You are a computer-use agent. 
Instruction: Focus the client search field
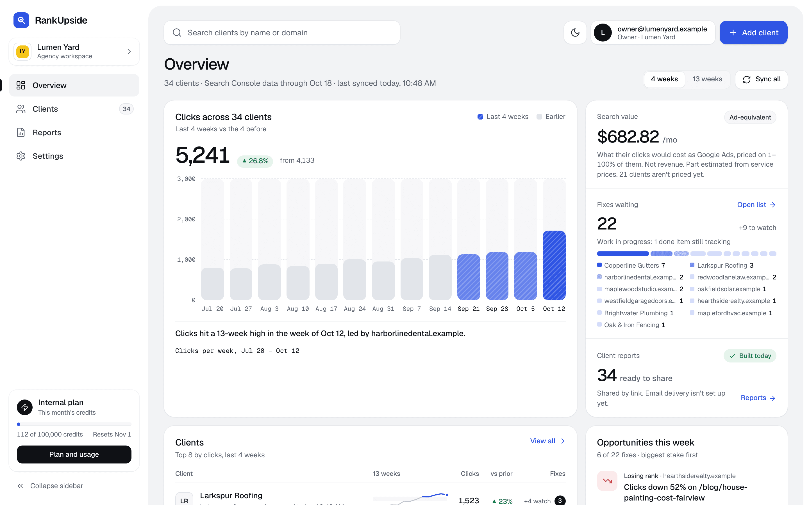pyautogui.click(x=282, y=32)
